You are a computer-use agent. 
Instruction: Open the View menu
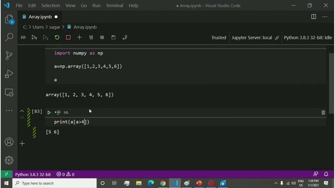pos(70,6)
